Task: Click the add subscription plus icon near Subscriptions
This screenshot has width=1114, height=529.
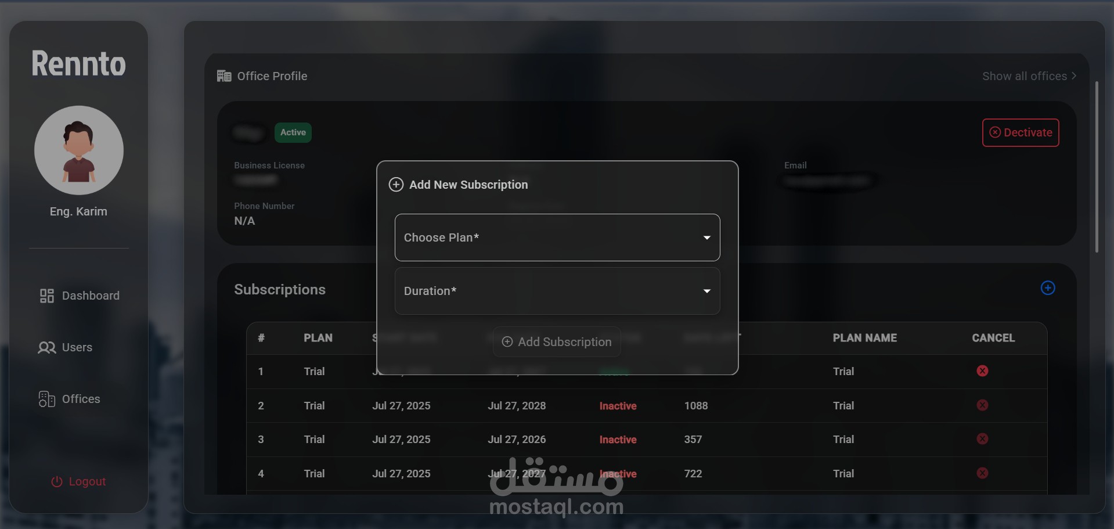Action: [x=1047, y=288]
